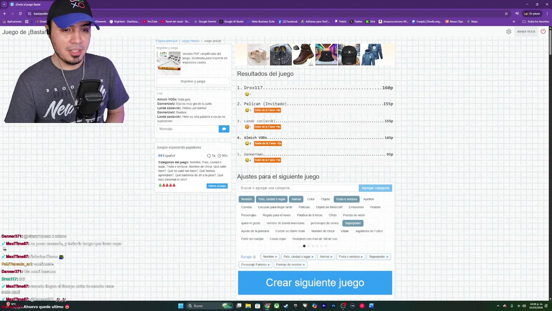Click Unirse al juego button
552x311 pixels.
click(x=217, y=186)
